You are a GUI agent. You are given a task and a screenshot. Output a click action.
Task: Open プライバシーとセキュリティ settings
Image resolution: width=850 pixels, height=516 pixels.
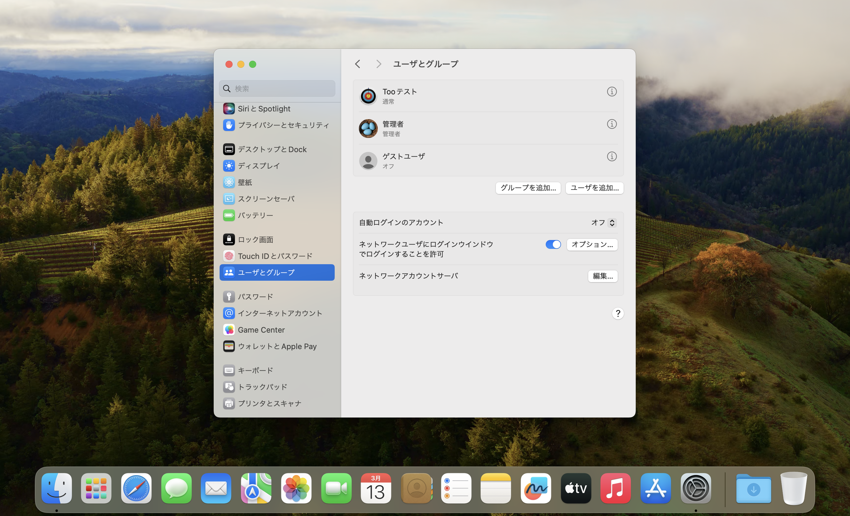[x=277, y=125]
